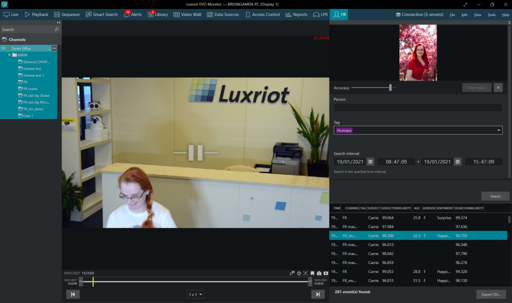Select chinese test channel
Screen dimensions: 512x303
click(x=29, y=68)
